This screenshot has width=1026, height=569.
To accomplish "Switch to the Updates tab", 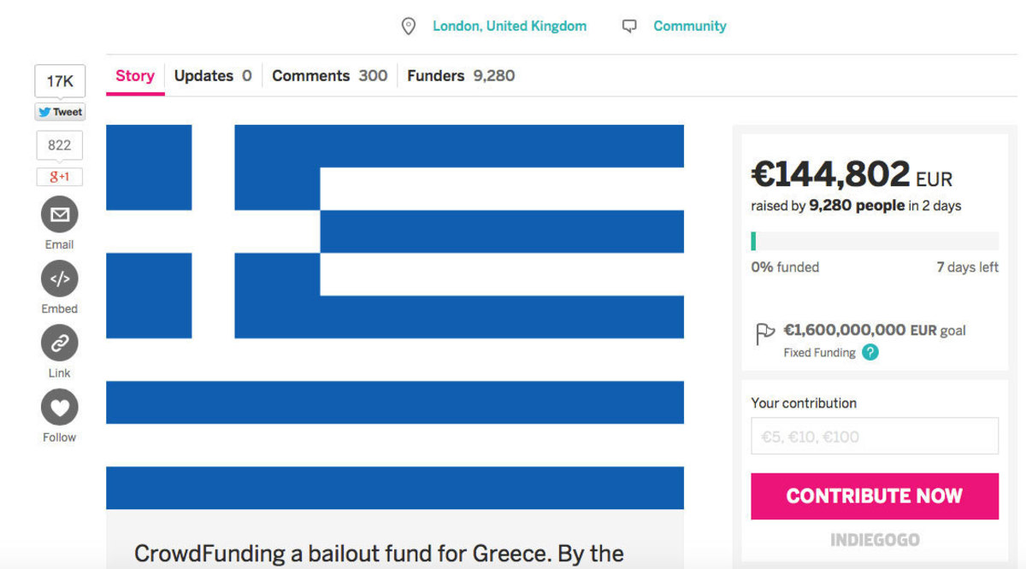I will [x=213, y=75].
